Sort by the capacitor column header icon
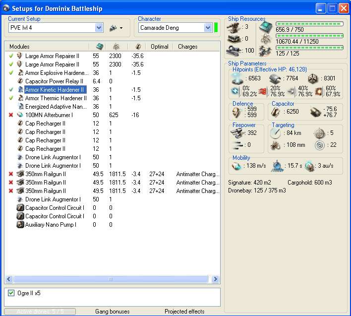Image resolution: width=351 pixels, height=316 pixels. [x=138, y=47]
